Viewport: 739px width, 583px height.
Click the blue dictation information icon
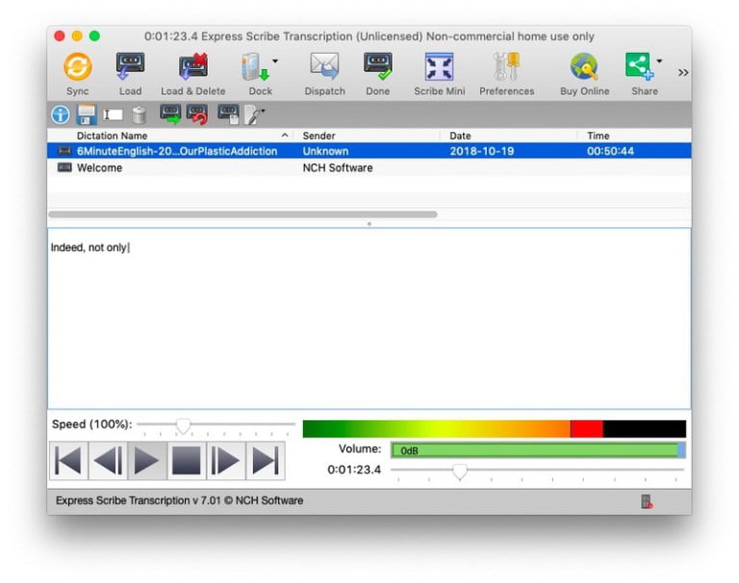(x=61, y=114)
